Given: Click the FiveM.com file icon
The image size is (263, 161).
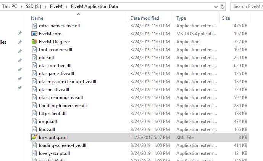Looking at the screenshot, I should (34, 34).
